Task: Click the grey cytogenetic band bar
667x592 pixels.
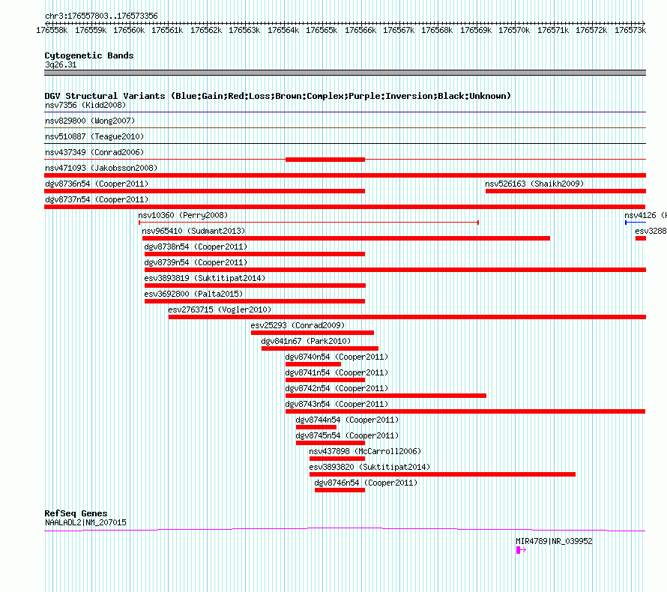Action: 345,73
